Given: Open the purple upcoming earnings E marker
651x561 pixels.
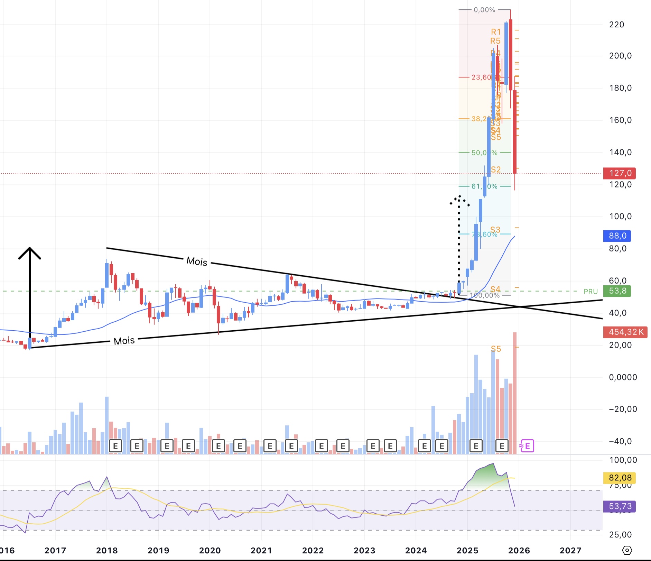Looking at the screenshot, I should pyautogui.click(x=527, y=446).
